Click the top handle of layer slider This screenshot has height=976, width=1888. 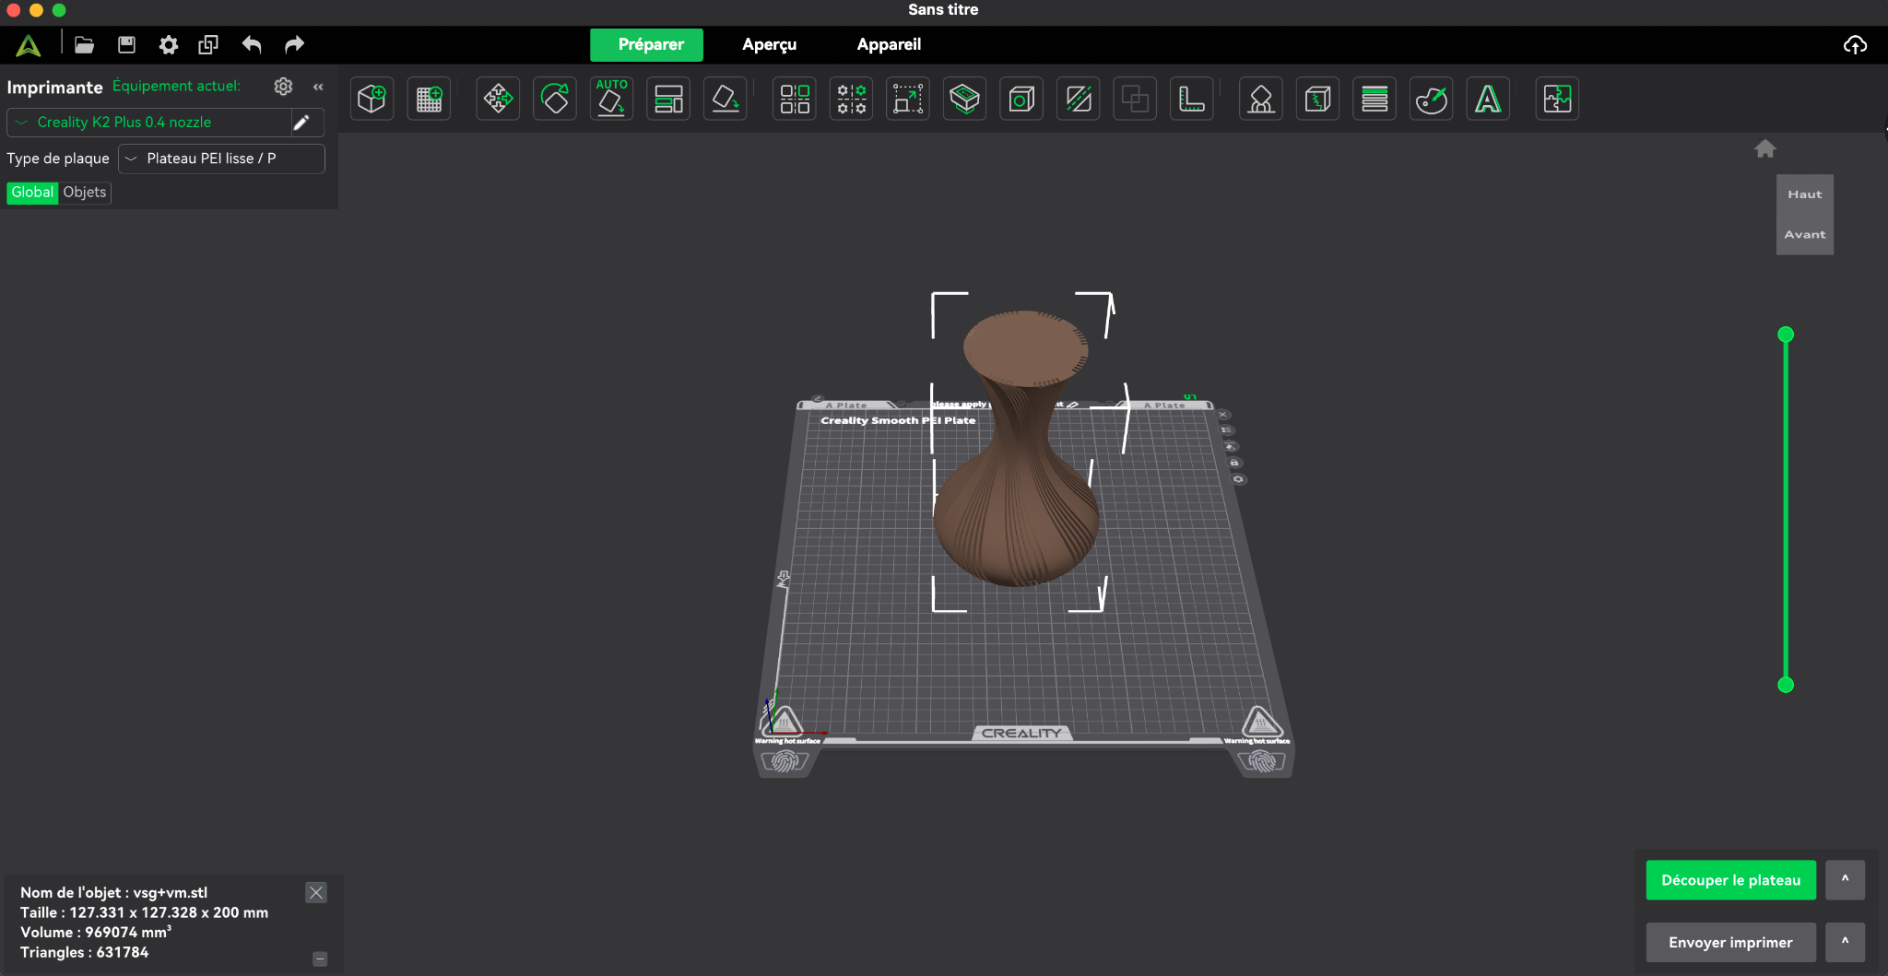click(x=1786, y=335)
